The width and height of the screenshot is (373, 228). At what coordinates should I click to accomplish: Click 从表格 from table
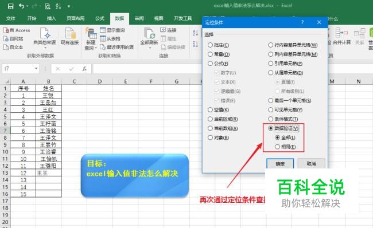coord(110,38)
